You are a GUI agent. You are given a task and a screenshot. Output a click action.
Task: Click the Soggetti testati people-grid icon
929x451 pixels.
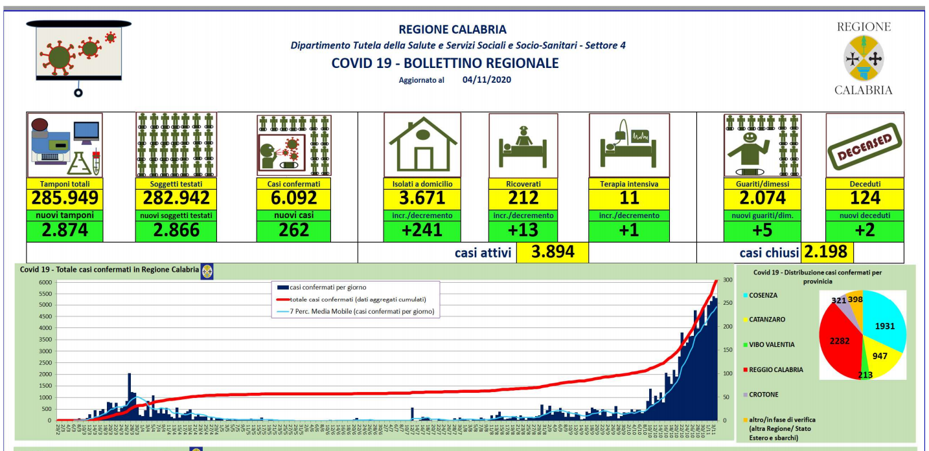[x=176, y=145]
